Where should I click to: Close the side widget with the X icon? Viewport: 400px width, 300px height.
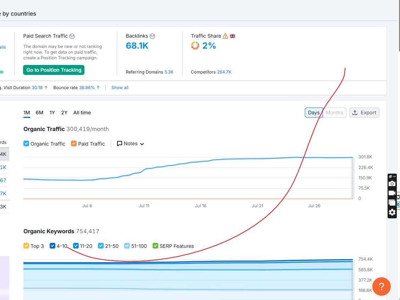point(398,197)
